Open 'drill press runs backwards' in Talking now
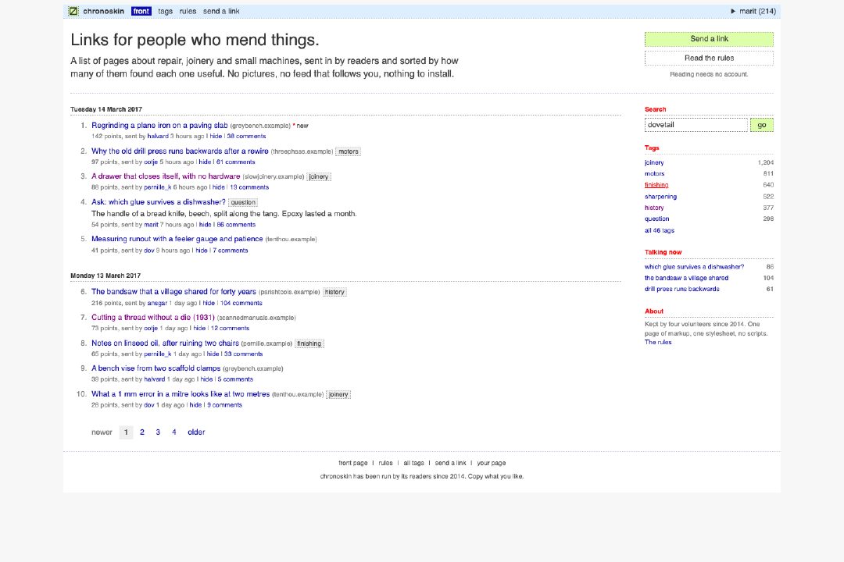This screenshot has height=562, width=844. click(x=682, y=289)
